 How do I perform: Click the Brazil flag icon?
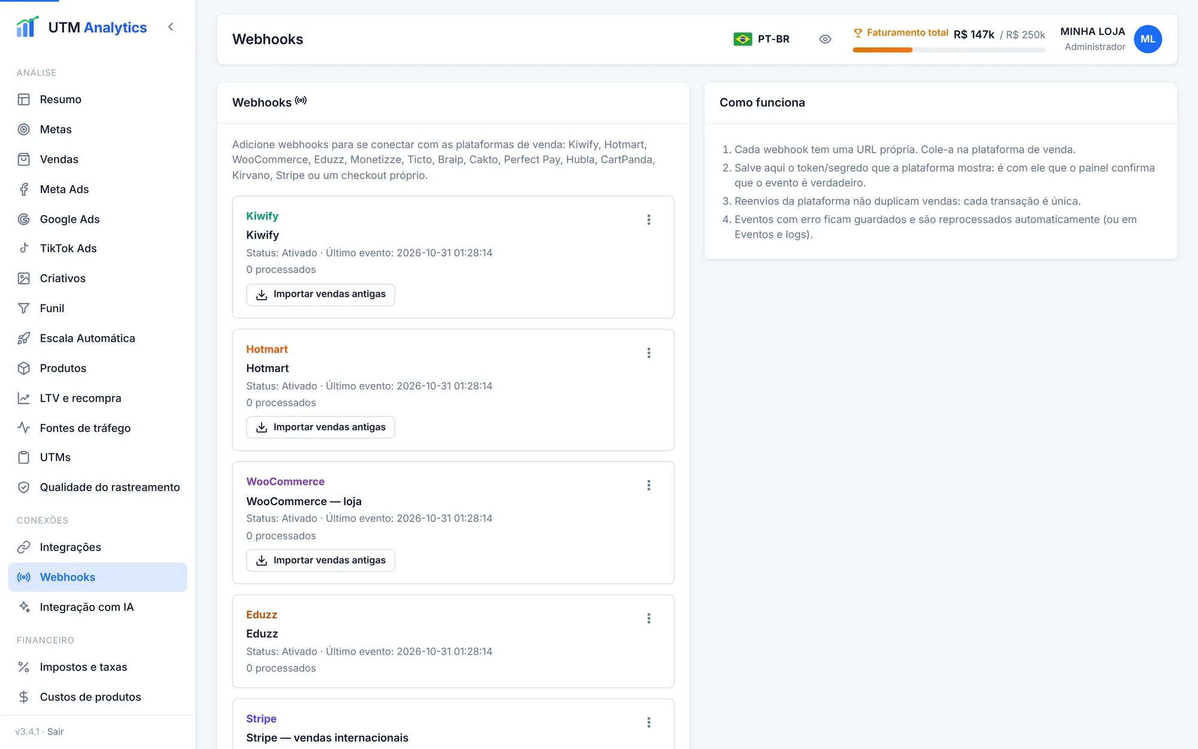pos(743,39)
